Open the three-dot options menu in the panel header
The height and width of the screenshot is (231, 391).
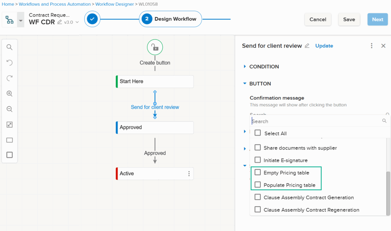[x=372, y=45]
